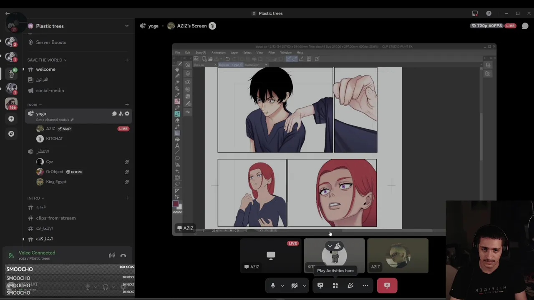Viewport: 534px width, 300px height.
Task: Select AZIZ live stream tile
Action: click(270, 256)
